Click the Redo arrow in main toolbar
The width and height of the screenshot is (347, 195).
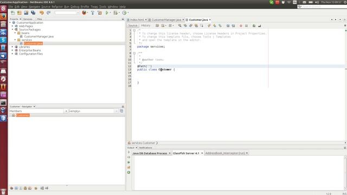tap(48, 13)
